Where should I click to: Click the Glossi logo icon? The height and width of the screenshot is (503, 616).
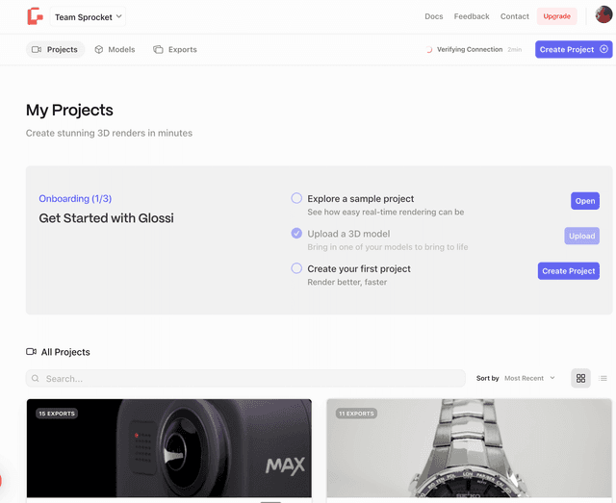(35, 16)
